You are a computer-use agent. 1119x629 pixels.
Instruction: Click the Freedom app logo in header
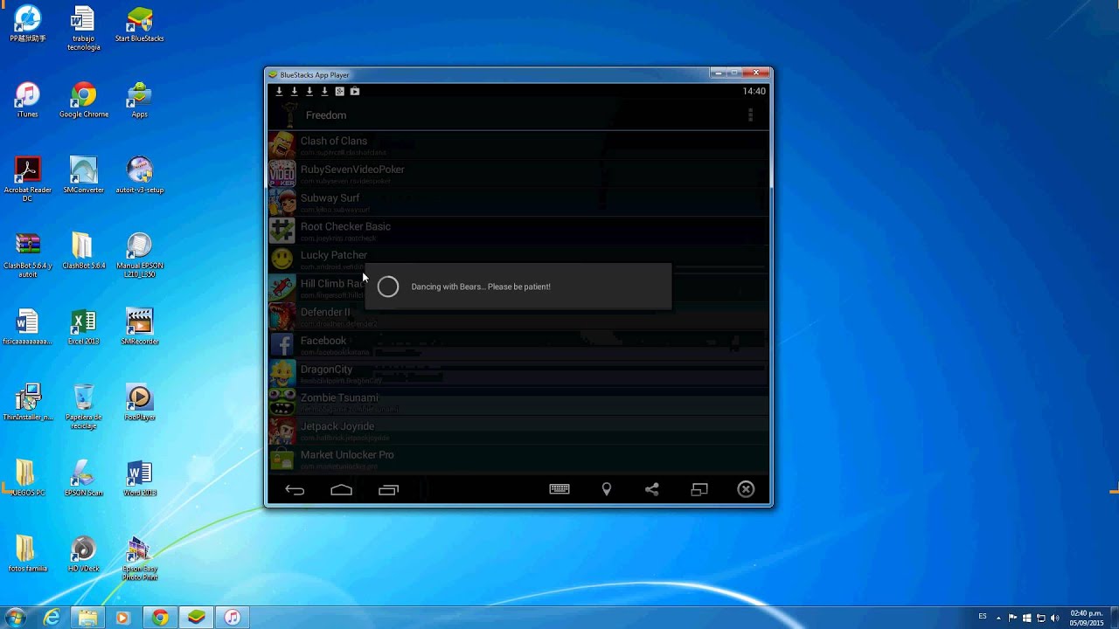point(289,115)
